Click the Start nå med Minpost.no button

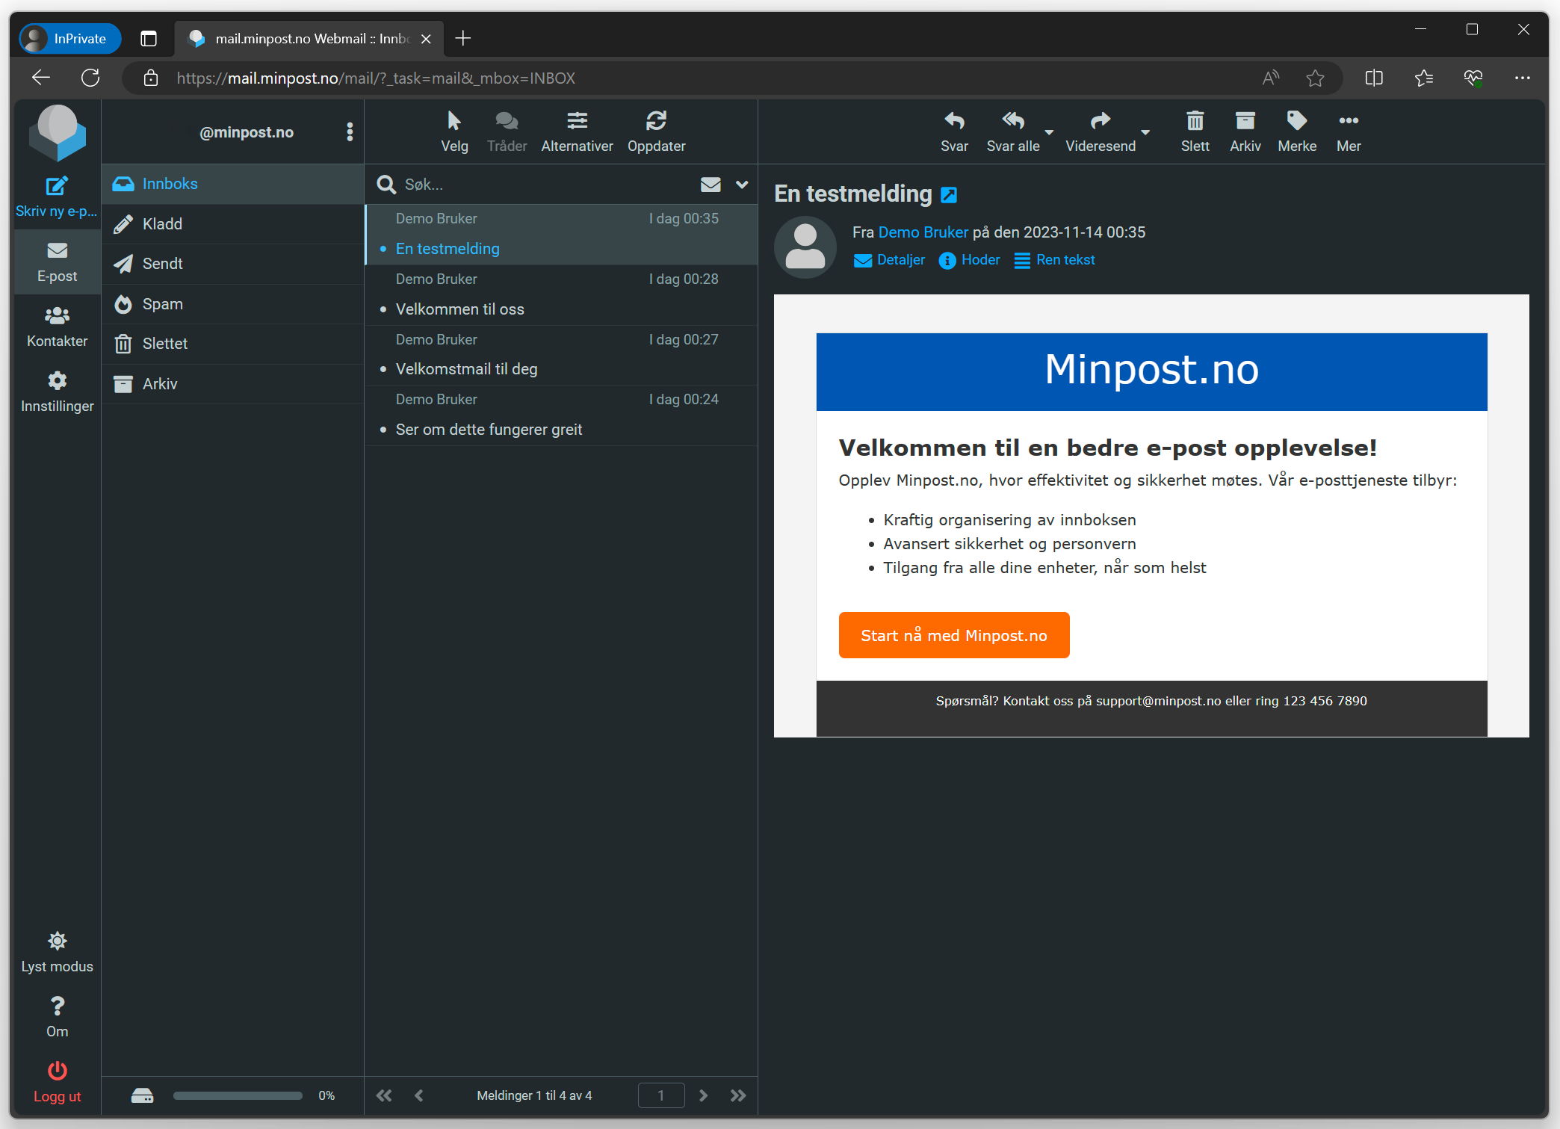pos(953,635)
